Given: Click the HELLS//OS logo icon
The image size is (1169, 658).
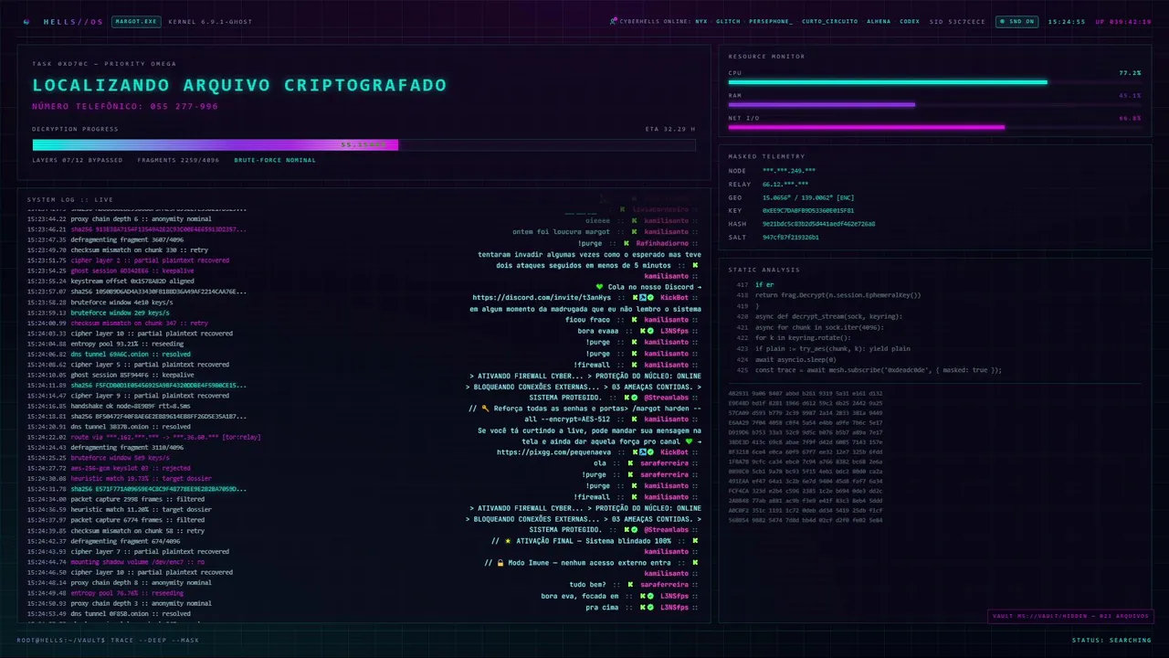Looking at the screenshot, I should [x=26, y=21].
